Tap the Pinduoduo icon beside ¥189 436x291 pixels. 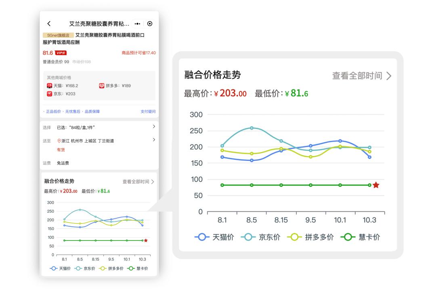[x=102, y=86]
